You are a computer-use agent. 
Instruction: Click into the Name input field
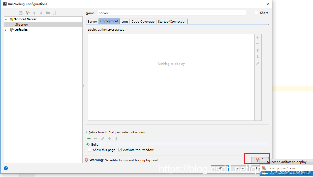(x=172, y=13)
